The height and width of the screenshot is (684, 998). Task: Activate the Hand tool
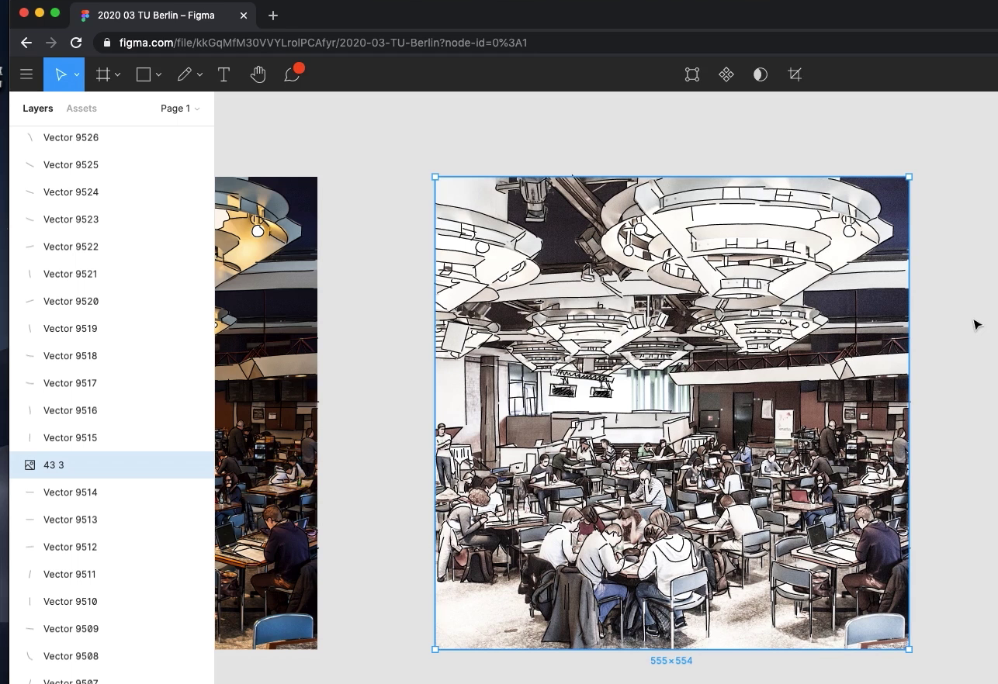(258, 74)
